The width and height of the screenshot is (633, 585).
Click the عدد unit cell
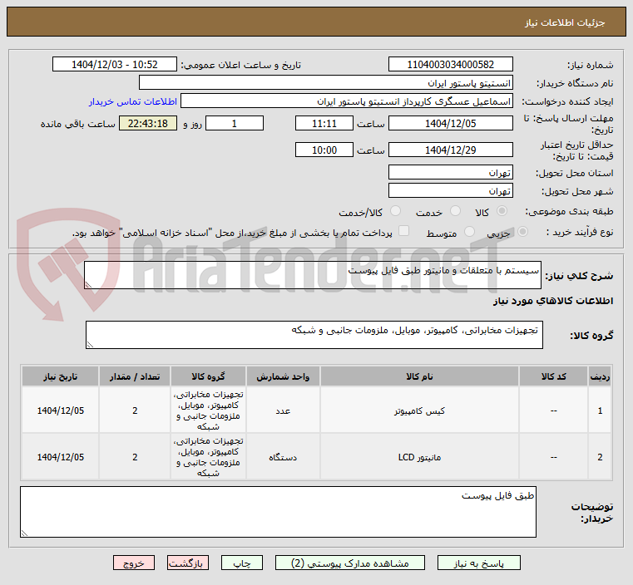click(283, 410)
